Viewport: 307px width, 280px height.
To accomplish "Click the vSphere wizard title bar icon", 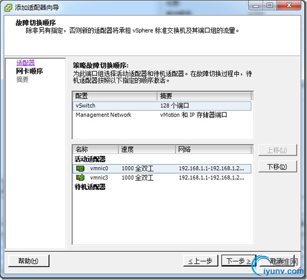I will point(8,8).
